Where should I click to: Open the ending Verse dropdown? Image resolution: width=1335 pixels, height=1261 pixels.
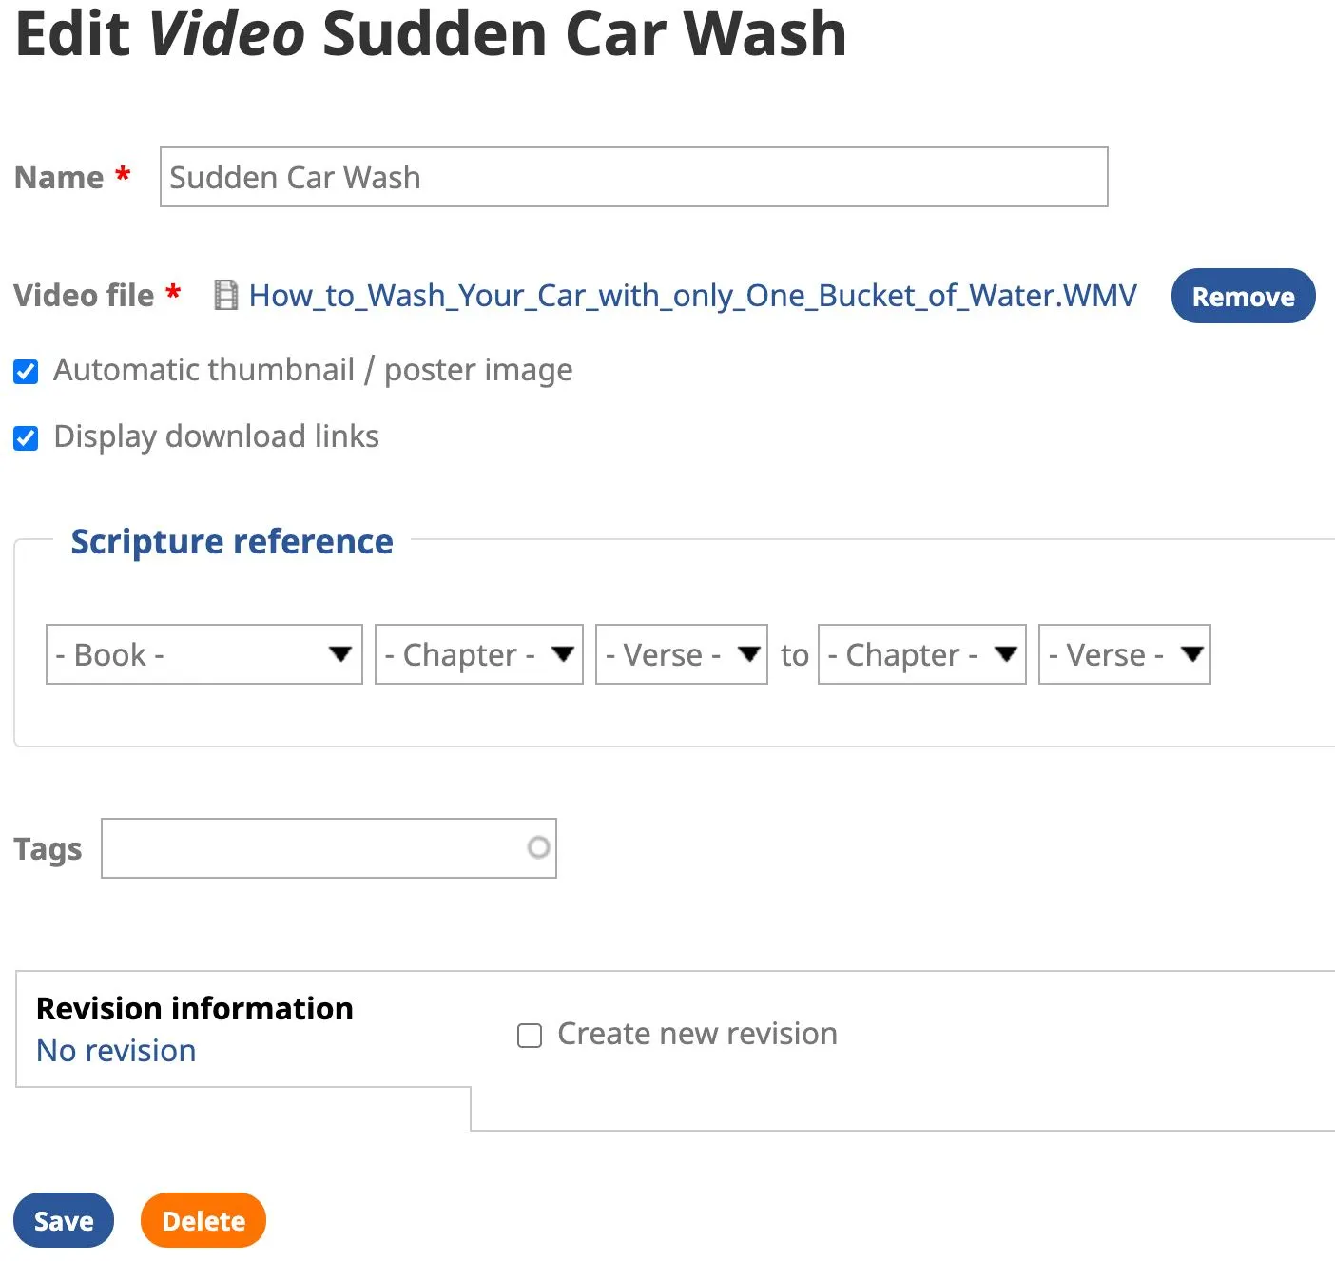(x=1124, y=654)
